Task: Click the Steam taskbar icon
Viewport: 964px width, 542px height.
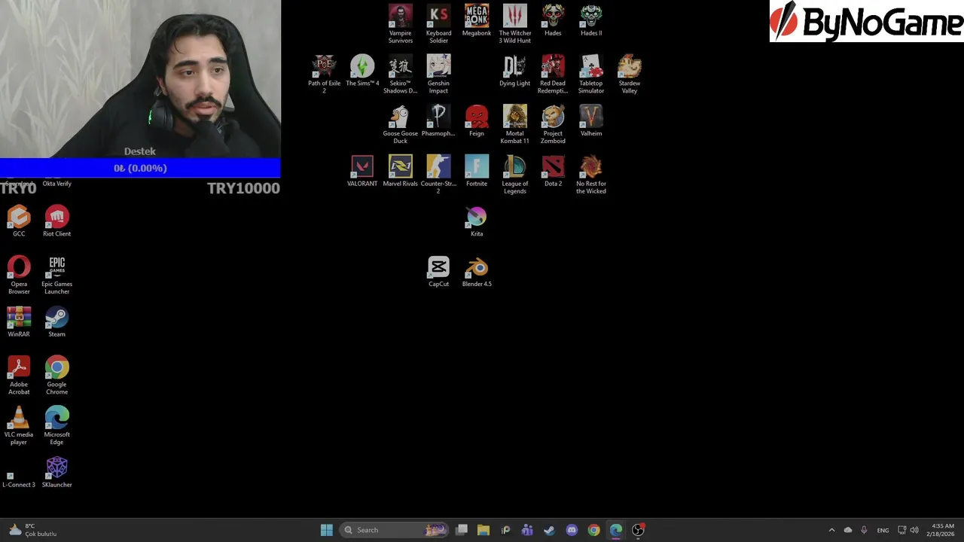Action: point(549,530)
